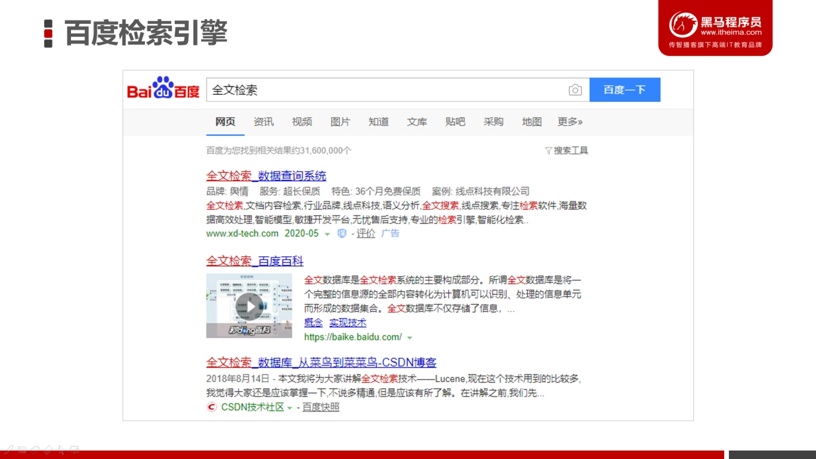Open the 概念 sub-link
816x459 pixels.
pos(313,322)
